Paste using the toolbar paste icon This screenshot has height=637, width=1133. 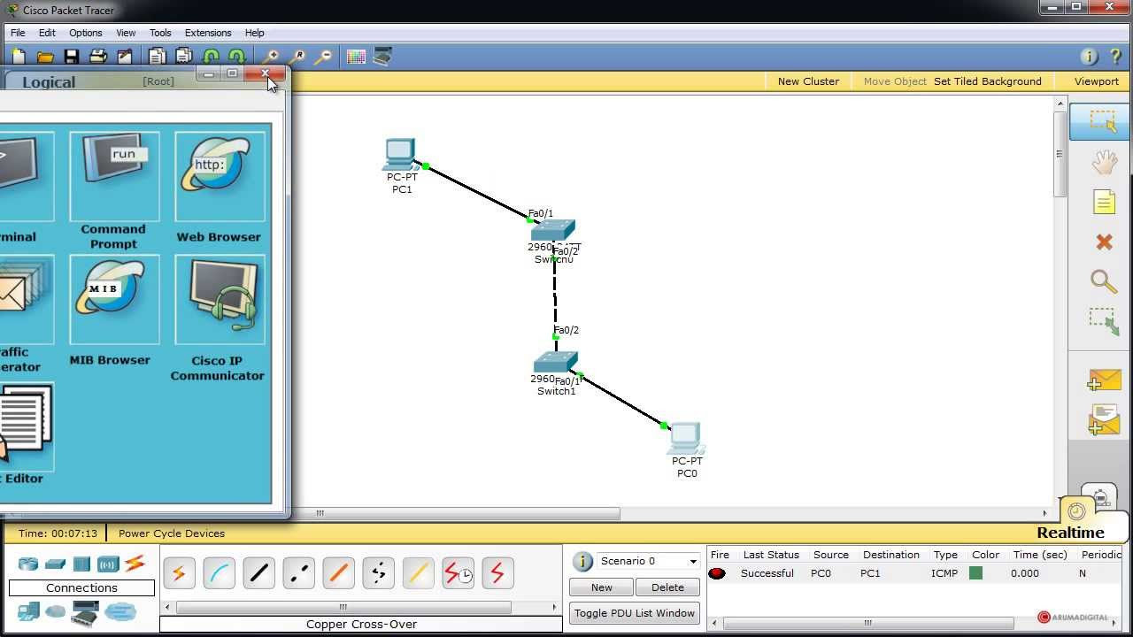point(184,57)
